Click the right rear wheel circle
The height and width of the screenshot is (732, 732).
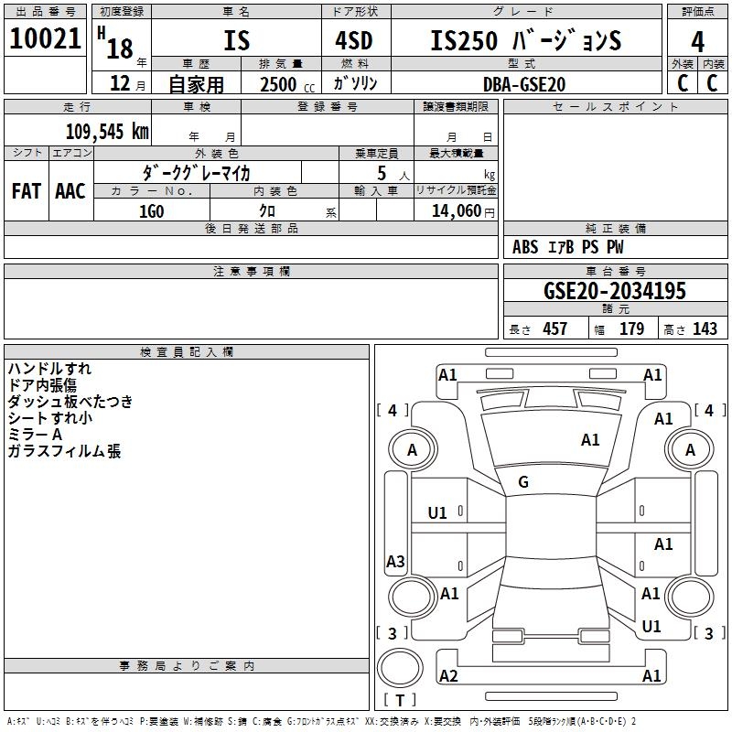pyautogui.click(x=690, y=597)
